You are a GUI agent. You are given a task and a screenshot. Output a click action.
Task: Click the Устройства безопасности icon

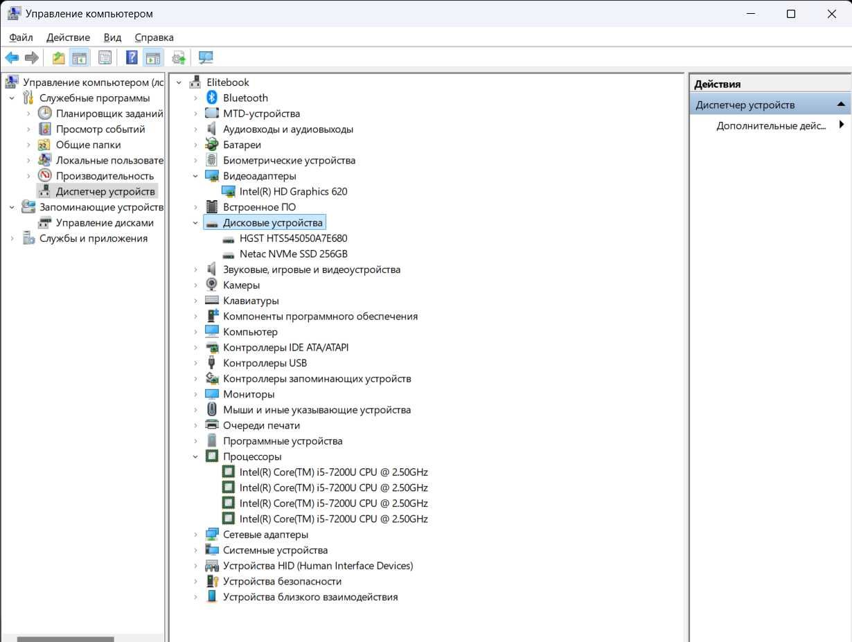coord(212,581)
